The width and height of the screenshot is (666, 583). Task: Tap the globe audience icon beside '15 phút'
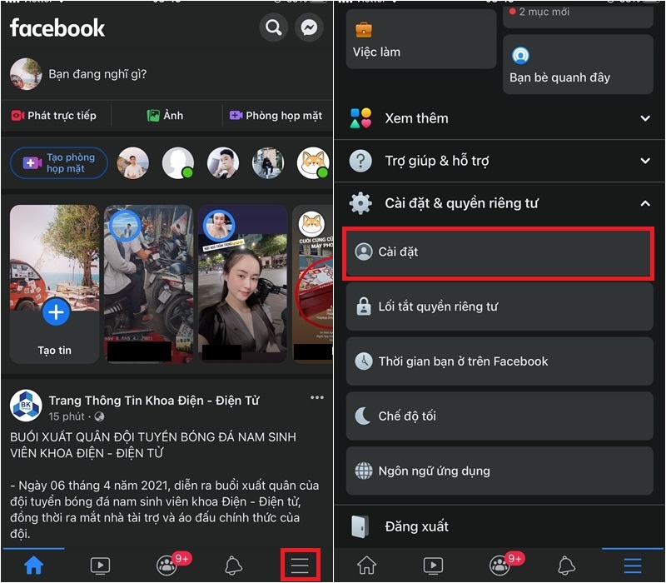99,416
